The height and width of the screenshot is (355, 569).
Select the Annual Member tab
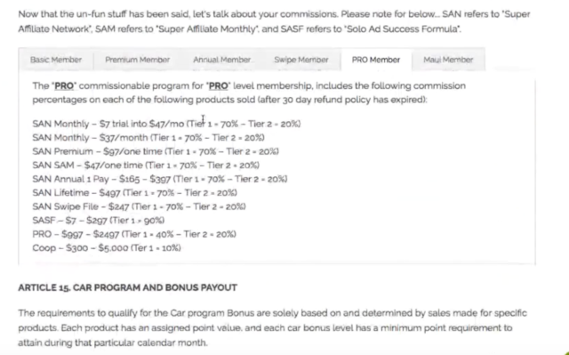pyautogui.click(x=221, y=60)
